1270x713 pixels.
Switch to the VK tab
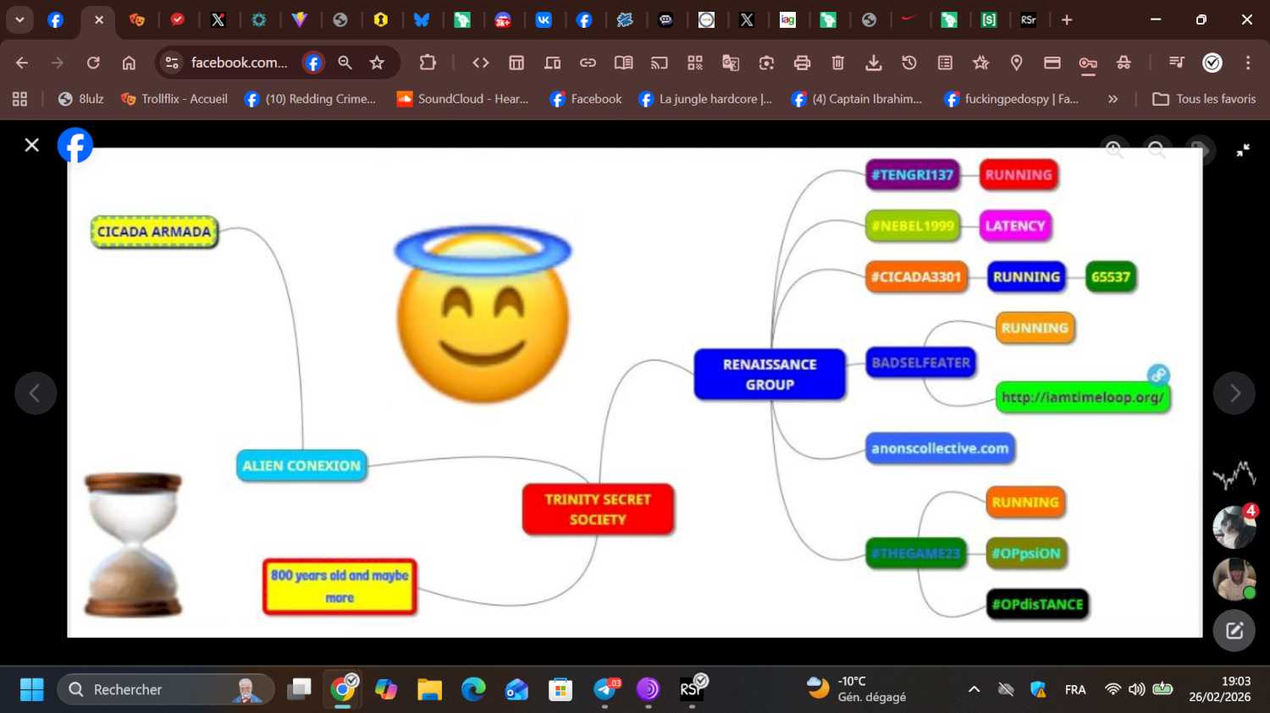tap(544, 19)
